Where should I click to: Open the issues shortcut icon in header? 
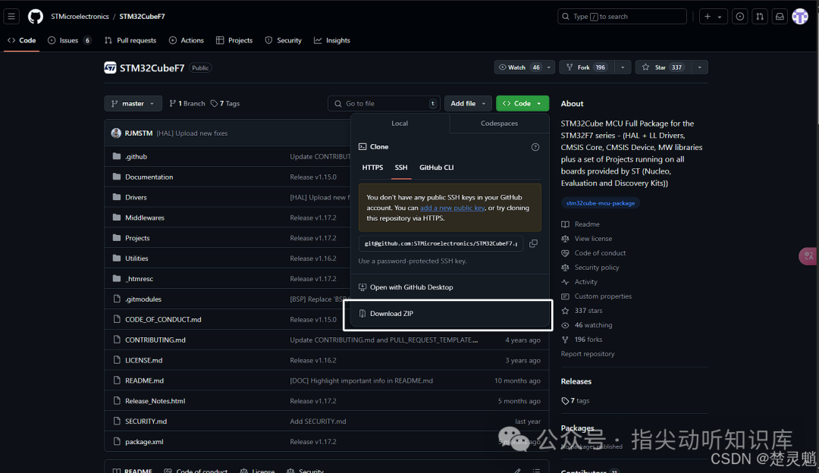point(740,17)
